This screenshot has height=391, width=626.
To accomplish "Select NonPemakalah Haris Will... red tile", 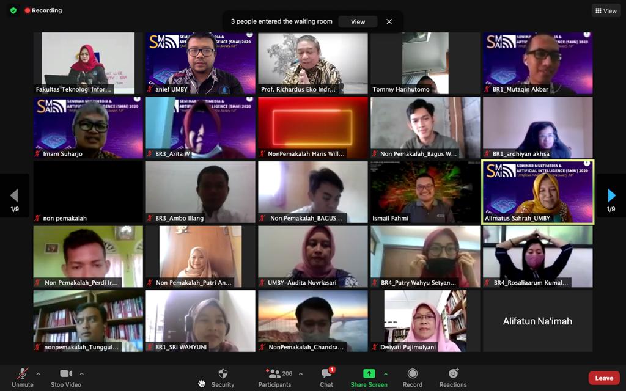I will (313, 128).
